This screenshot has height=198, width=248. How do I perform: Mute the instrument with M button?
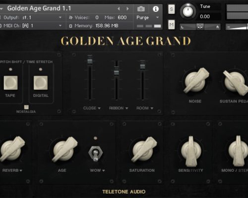tap(172, 25)
